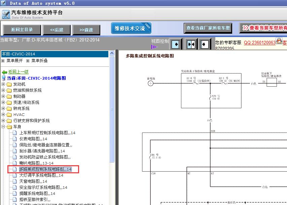The height and width of the screenshot is (205, 287).
Task: Click the 制动器 folder icon
Action: coord(9,96)
